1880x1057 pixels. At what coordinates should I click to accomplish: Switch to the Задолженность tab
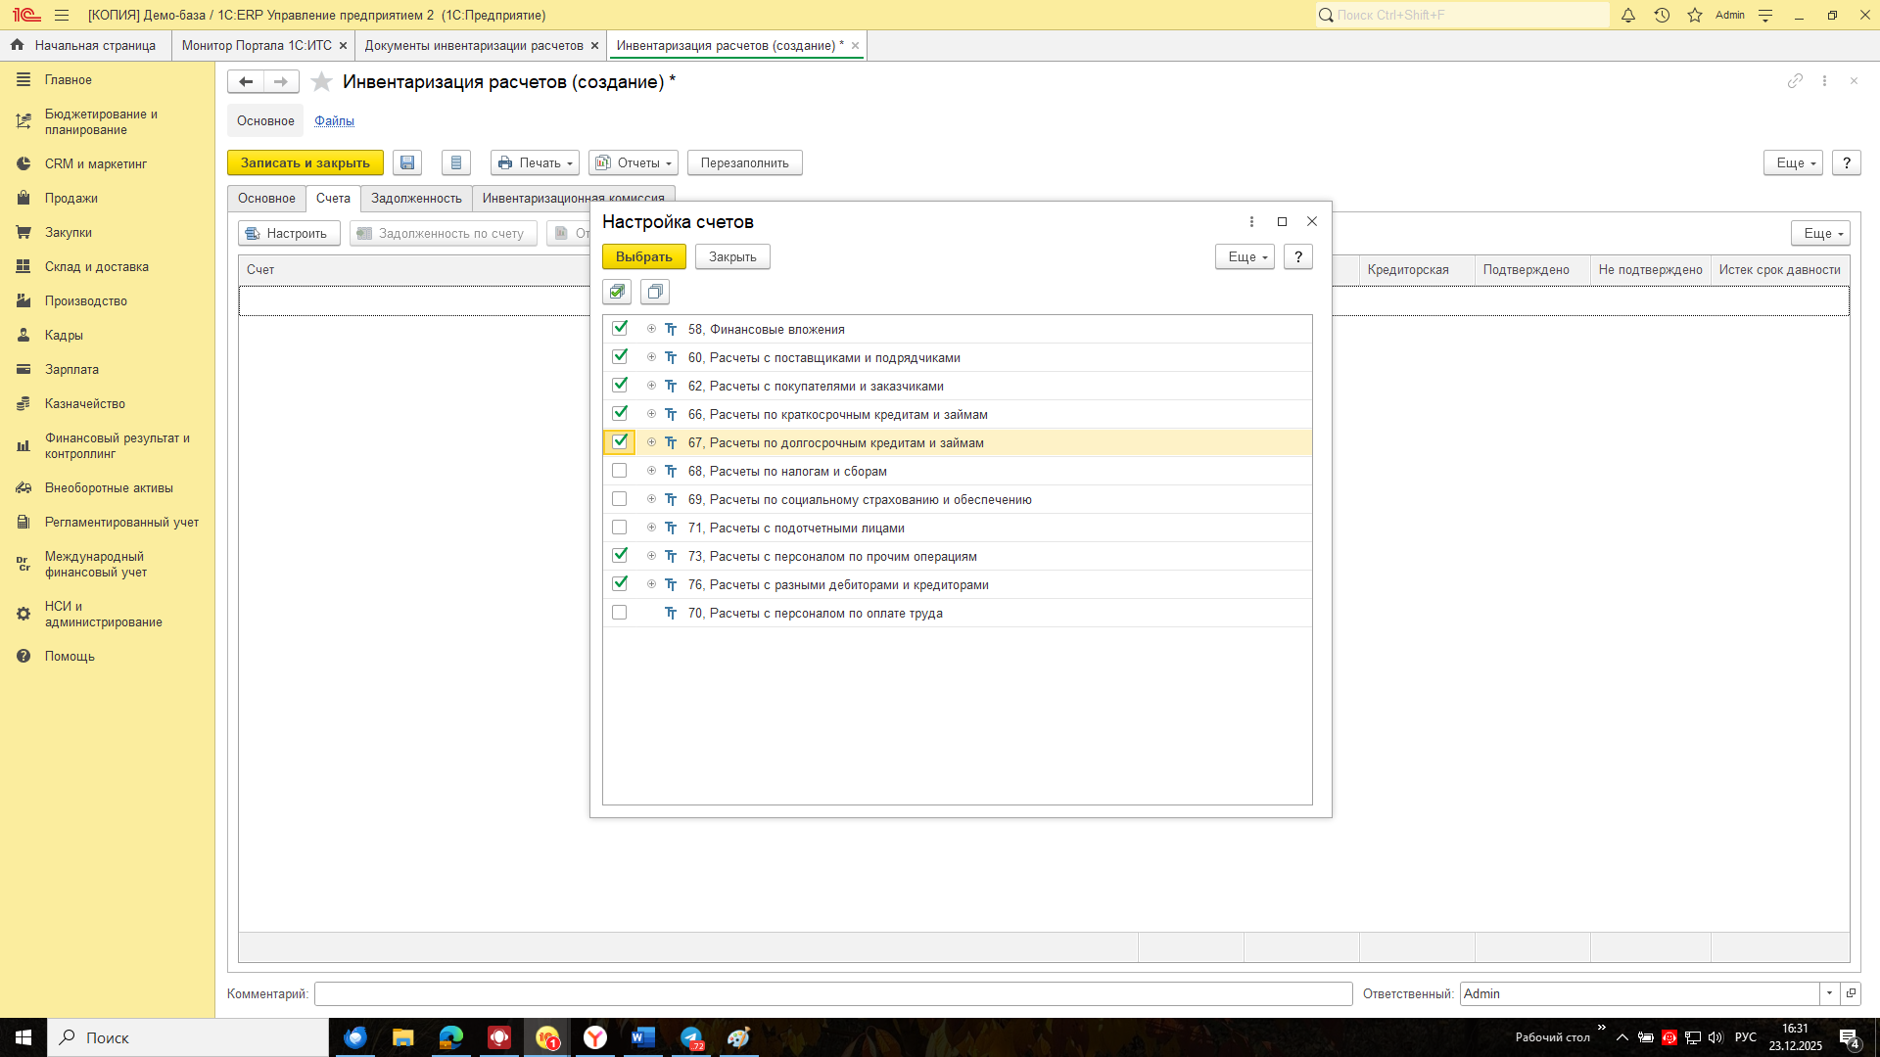[416, 199]
